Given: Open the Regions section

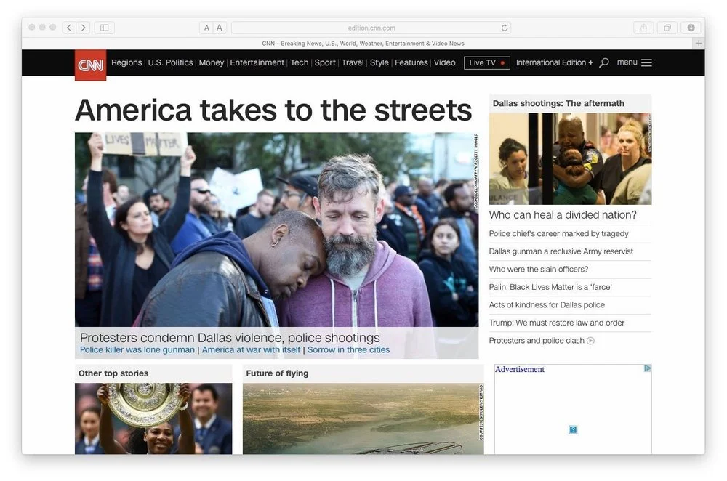Looking at the screenshot, I should [x=126, y=62].
